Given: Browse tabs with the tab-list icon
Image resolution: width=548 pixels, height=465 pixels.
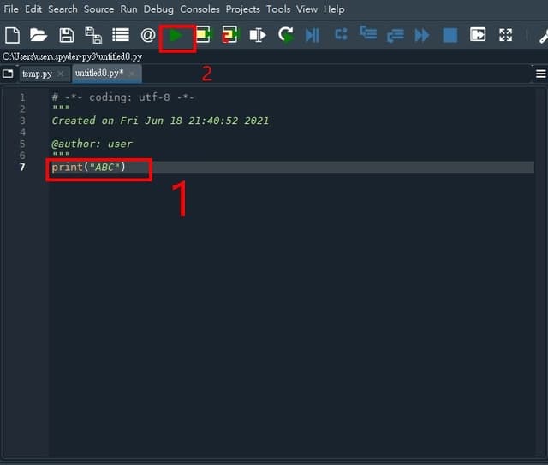Looking at the screenshot, I should pos(8,74).
